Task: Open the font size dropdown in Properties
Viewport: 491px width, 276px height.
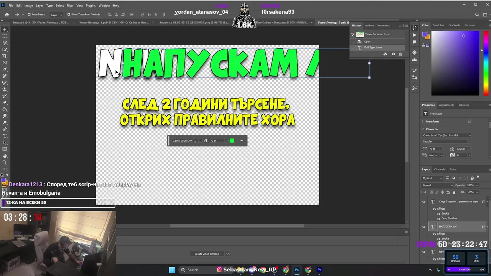Action: (x=441, y=149)
